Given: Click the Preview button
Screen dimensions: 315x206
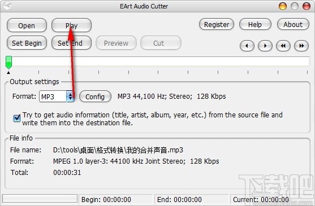Looking at the screenshot, I should [x=116, y=43].
